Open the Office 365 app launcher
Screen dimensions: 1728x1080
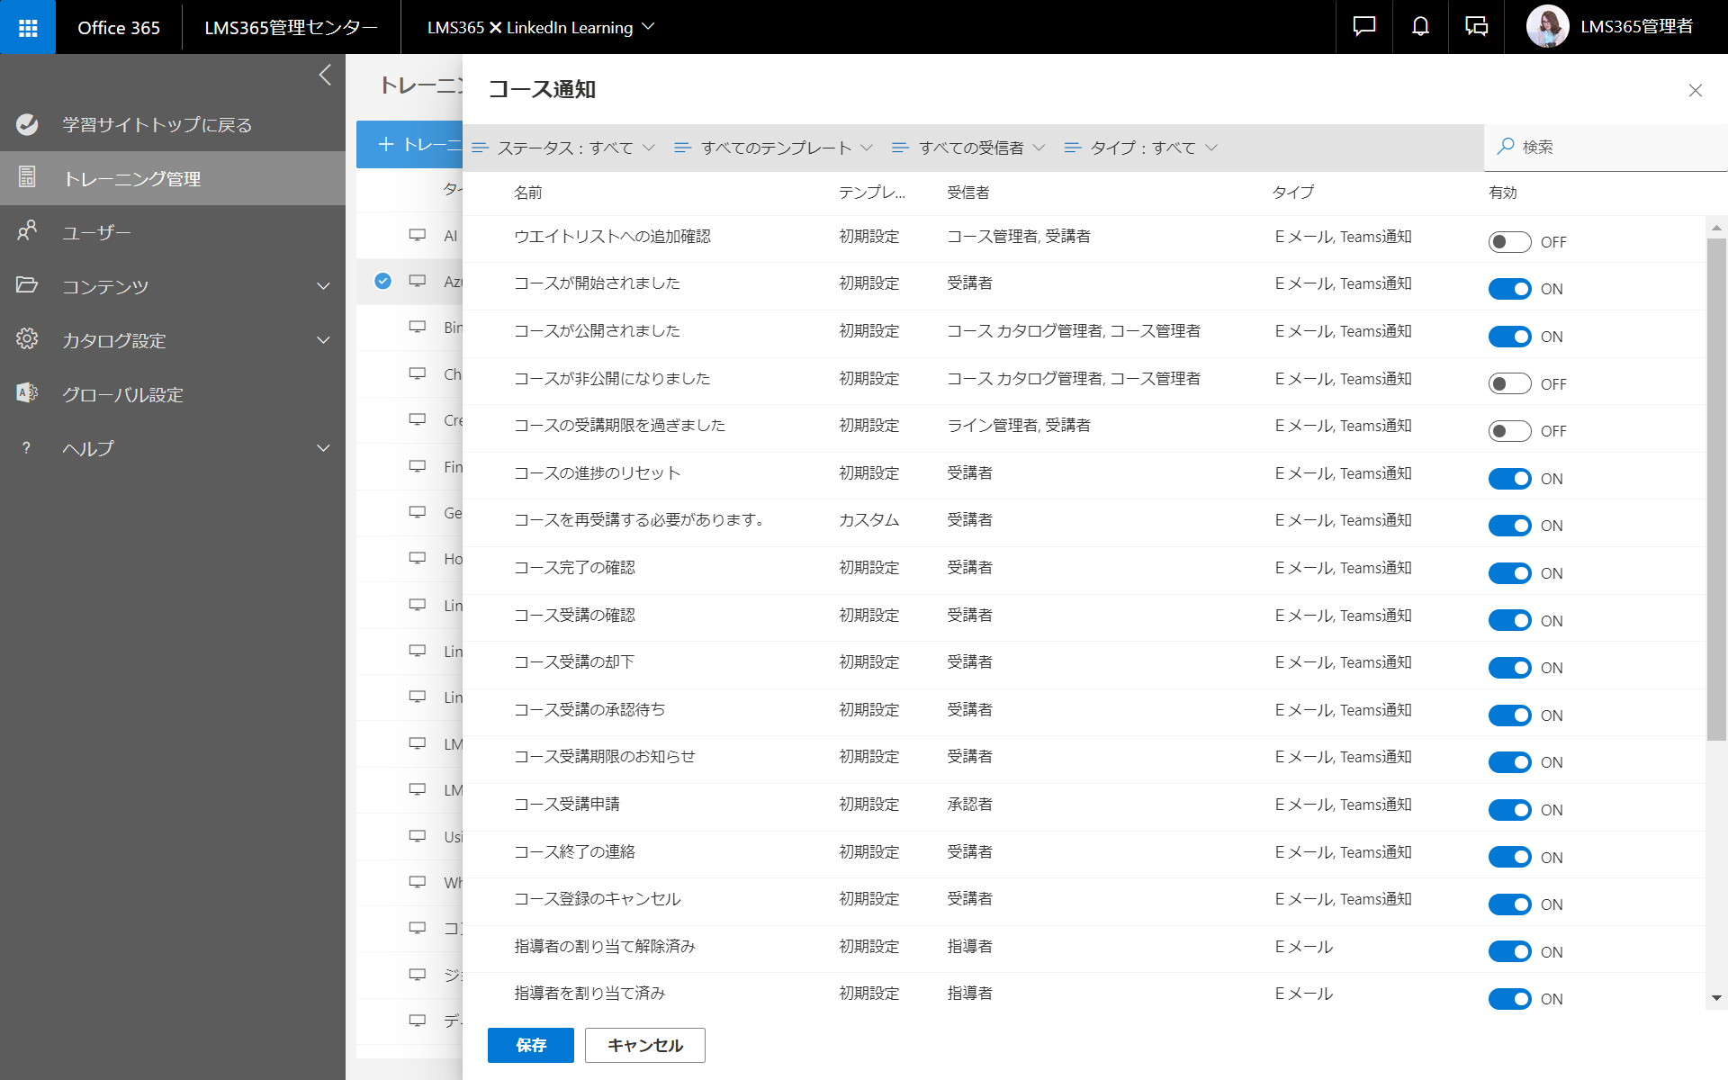point(28,27)
